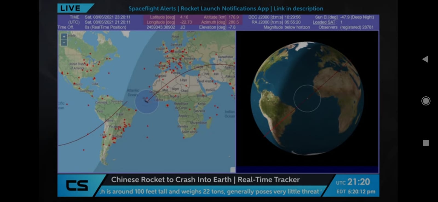Click the Latitude value 4.16
This screenshot has height=202, width=438.
tap(184, 17)
